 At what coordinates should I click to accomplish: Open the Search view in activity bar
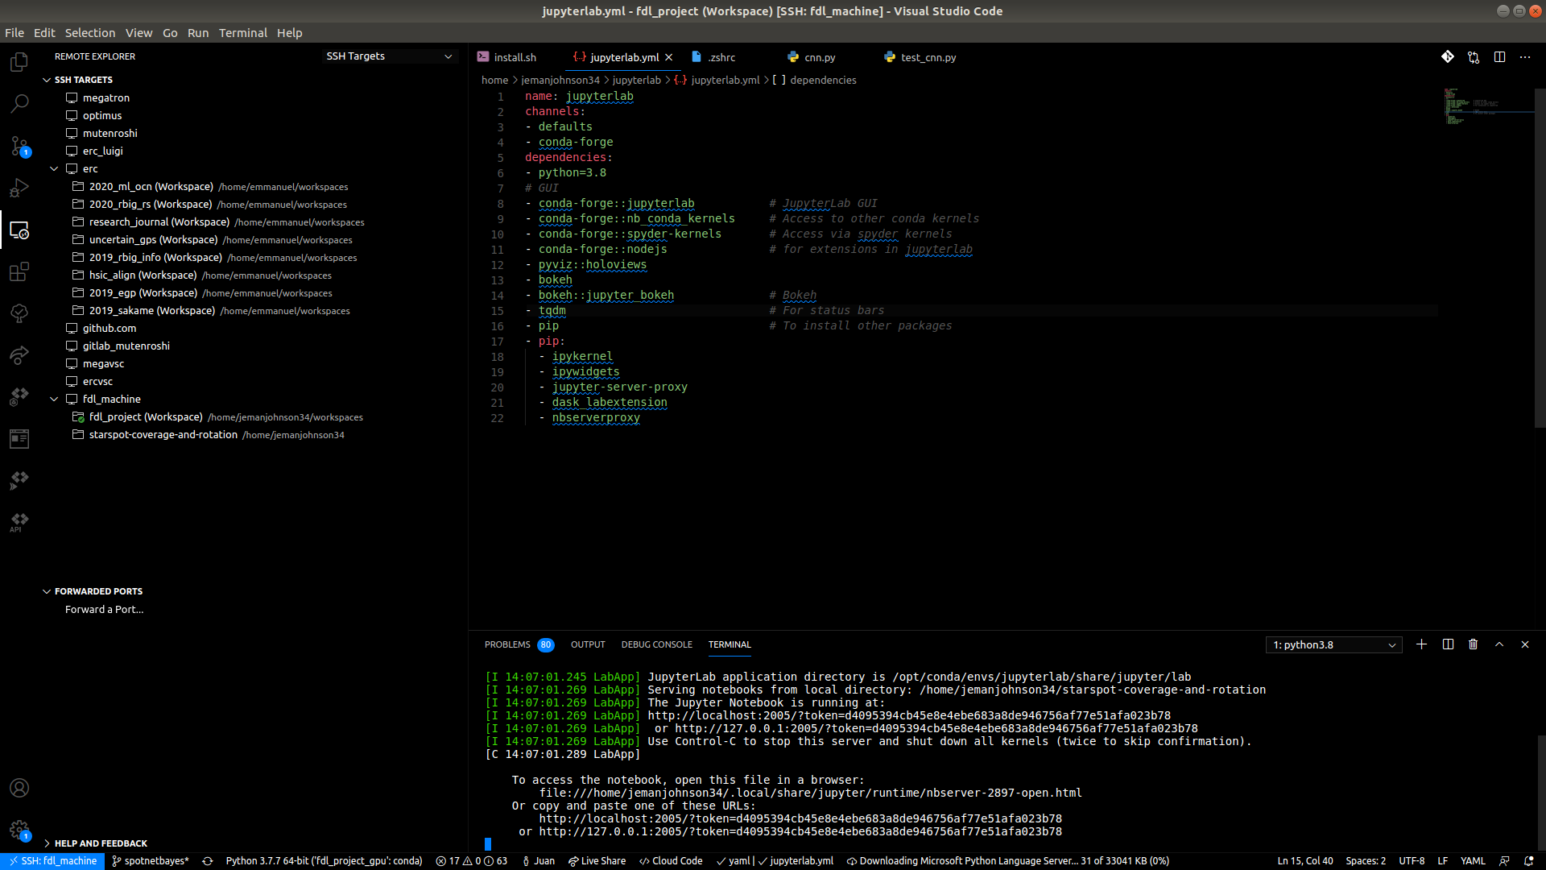pyautogui.click(x=19, y=104)
